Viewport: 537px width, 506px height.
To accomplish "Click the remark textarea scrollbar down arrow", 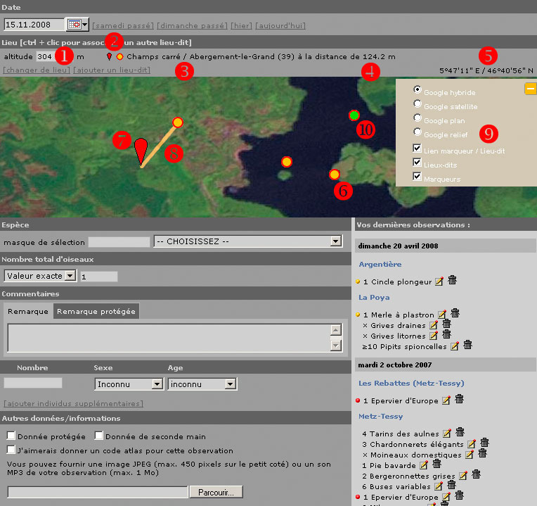I will point(336,346).
